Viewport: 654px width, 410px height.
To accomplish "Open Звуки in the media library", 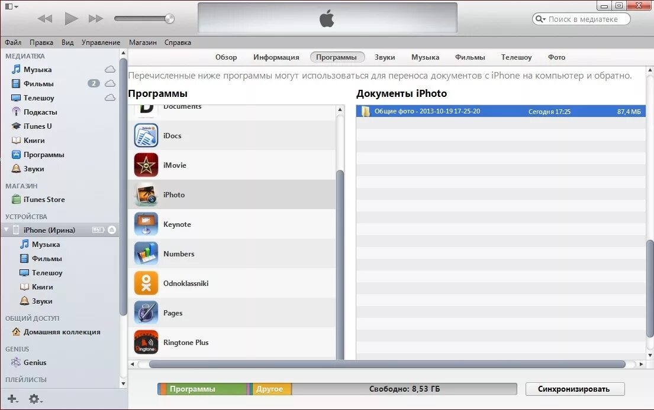I will 33,168.
